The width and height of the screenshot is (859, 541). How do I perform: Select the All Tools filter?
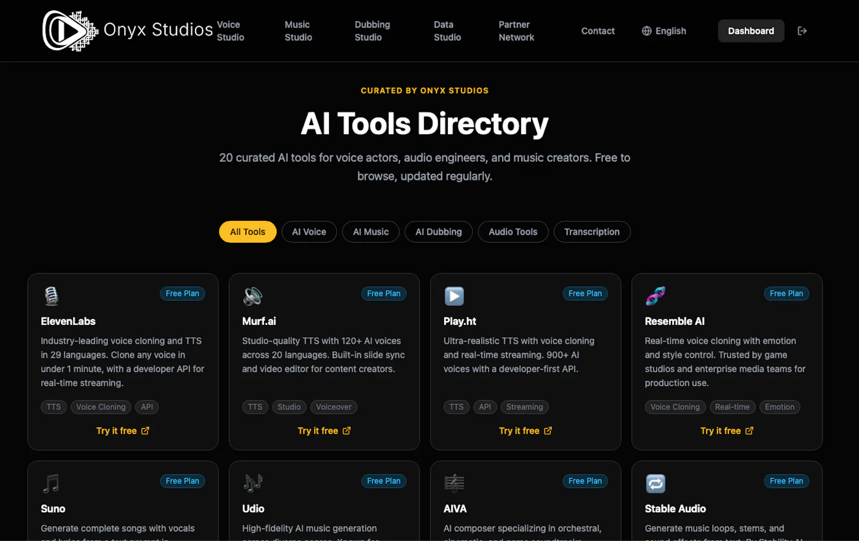pos(247,232)
